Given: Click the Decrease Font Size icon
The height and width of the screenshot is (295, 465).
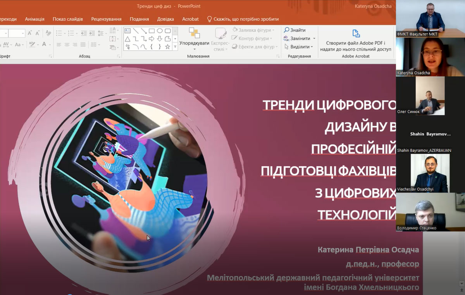Looking at the screenshot, I should pyautogui.click(x=37, y=33).
